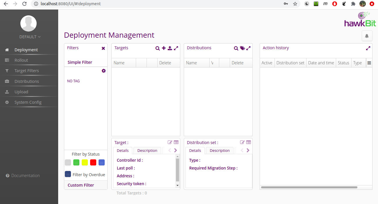Toggle the red error status filter
The height and width of the screenshot is (204, 378).
click(93, 162)
